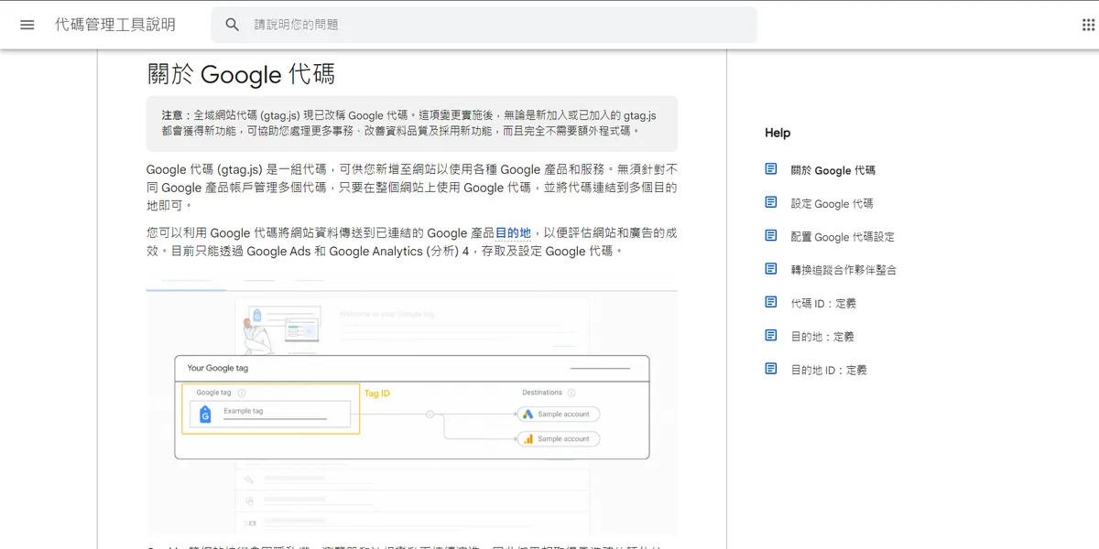Click the article icon beside 代碼 ID：定義

(x=771, y=302)
